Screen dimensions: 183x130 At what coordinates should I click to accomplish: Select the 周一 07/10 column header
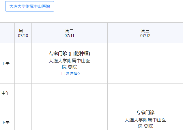(x=23, y=33)
